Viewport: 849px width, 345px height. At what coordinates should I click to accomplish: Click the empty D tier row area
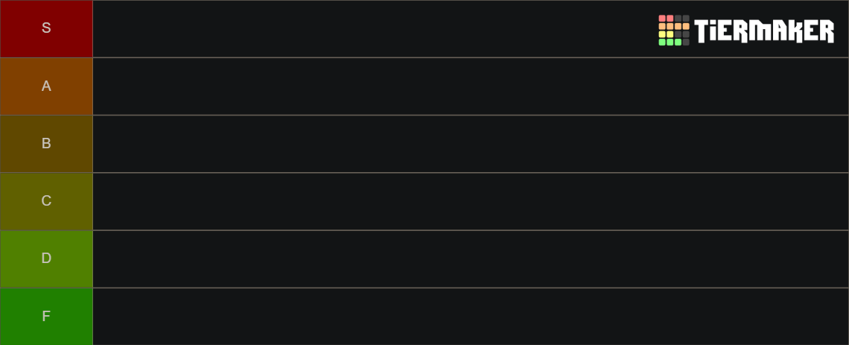point(471,259)
